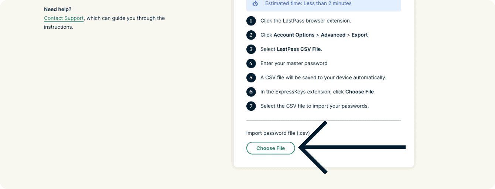
Task: Open the Contact Support link
Action: [x=64, y=18]
